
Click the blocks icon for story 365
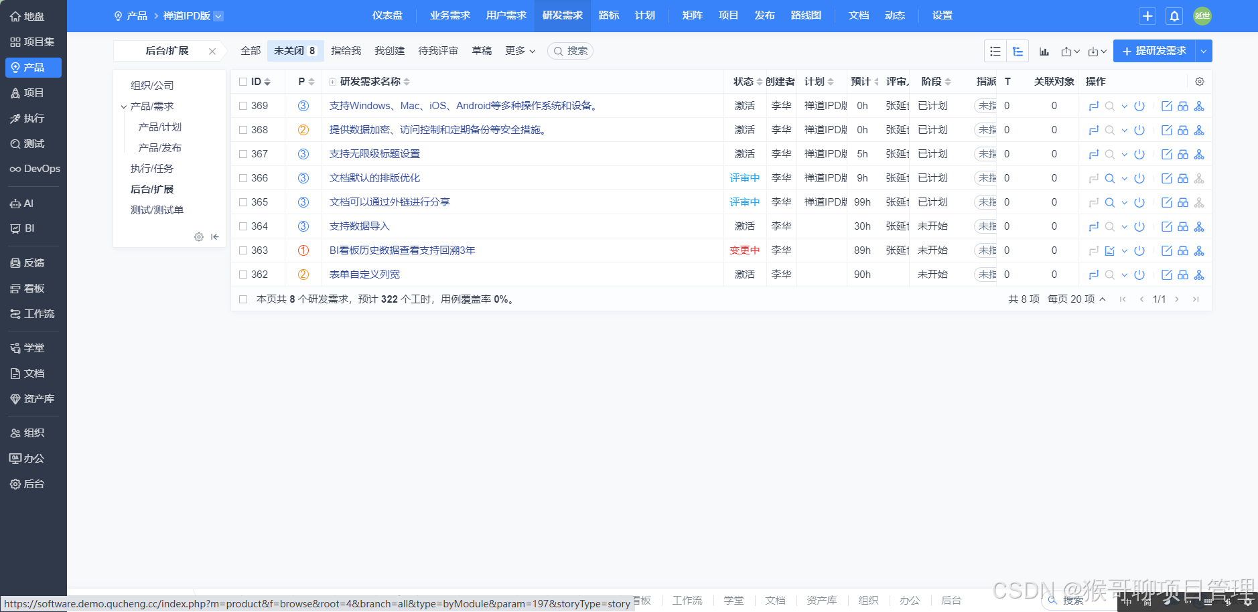coord(1182,202)
